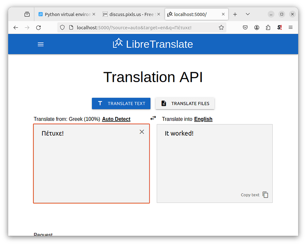306x245 pixels.
Task: Clear the Greek input text
Action: [142, 132]
